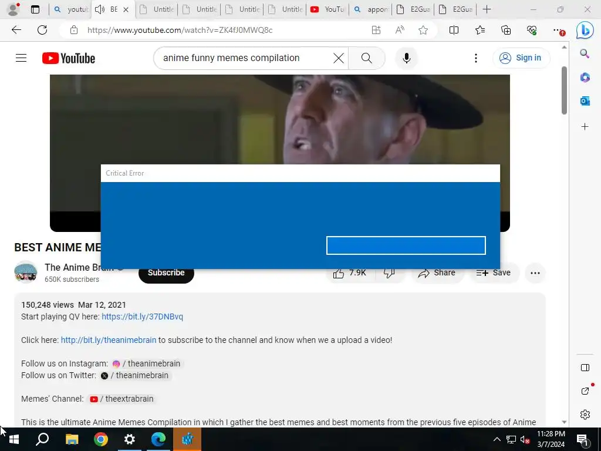Open more actions ellipsis beside Save

coord(535,273)
